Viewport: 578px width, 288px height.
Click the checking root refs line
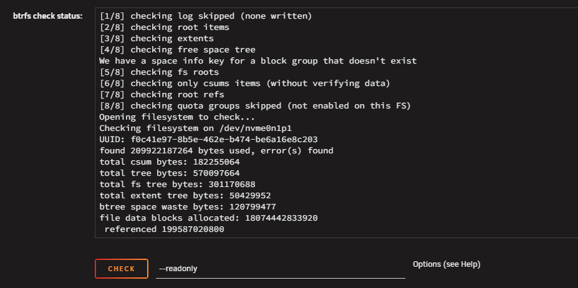[x=162, y=94]
